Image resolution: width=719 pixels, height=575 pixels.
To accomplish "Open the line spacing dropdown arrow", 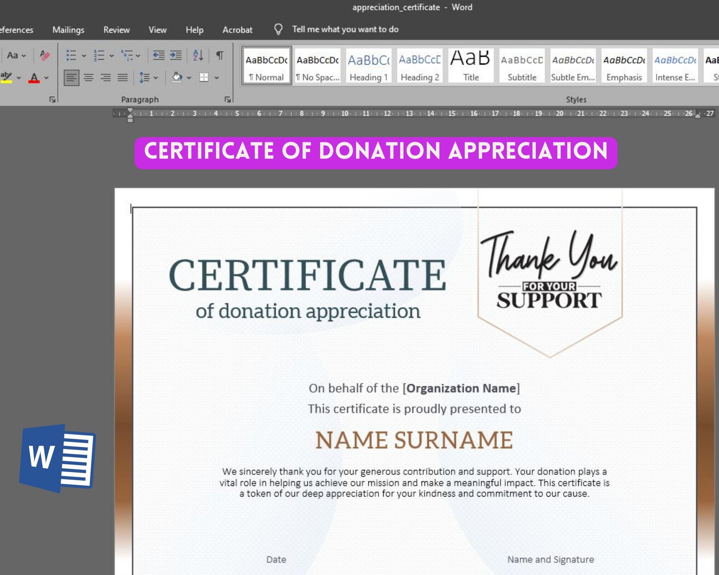I will tap(155, 78).
